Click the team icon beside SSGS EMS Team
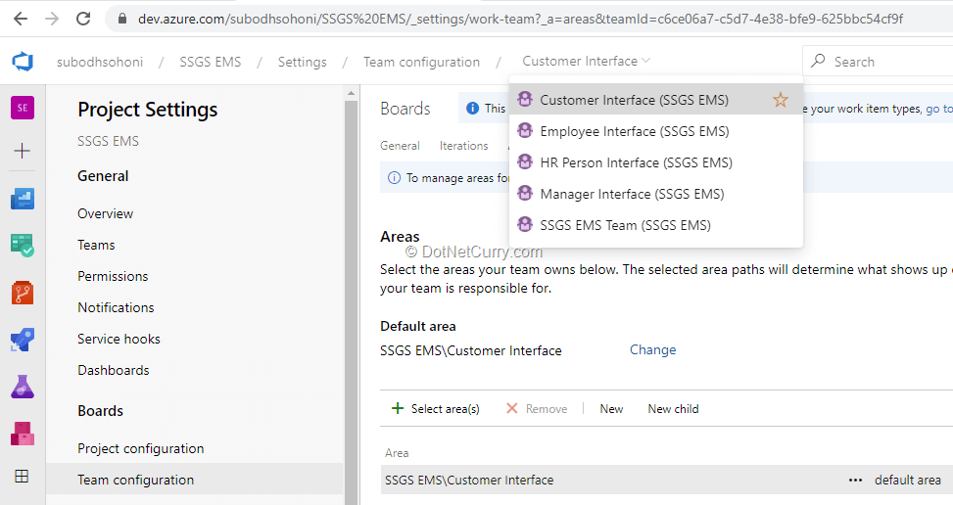 click(525, 224)
